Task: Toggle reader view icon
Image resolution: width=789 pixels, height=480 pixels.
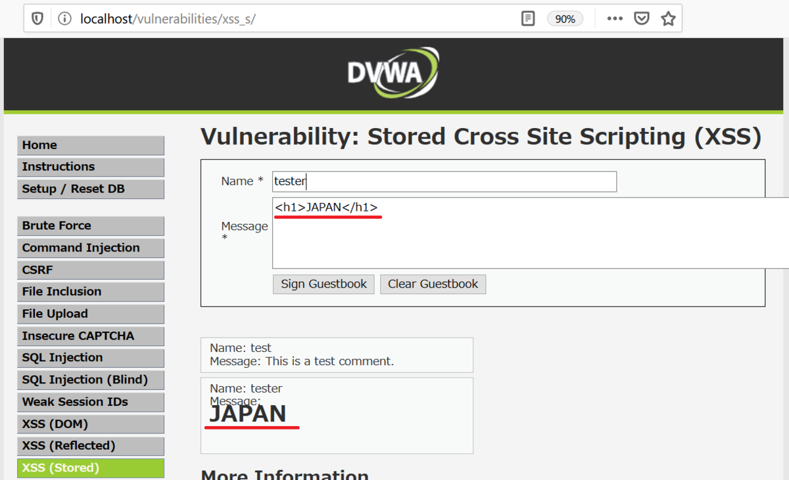Action: [x=528, y=19]
